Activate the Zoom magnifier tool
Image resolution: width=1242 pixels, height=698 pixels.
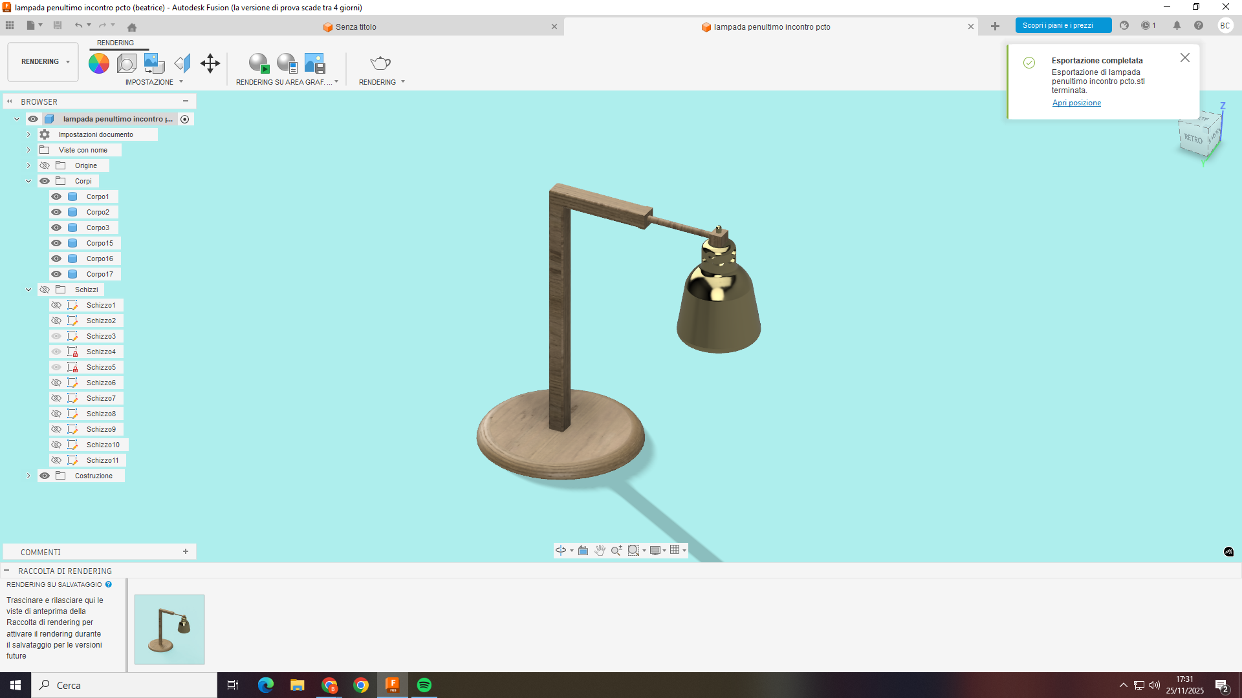click(616, 550)
